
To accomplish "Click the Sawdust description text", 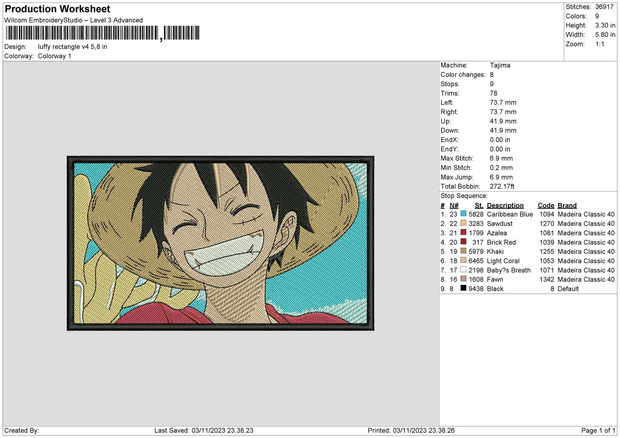I will point(499,224).
